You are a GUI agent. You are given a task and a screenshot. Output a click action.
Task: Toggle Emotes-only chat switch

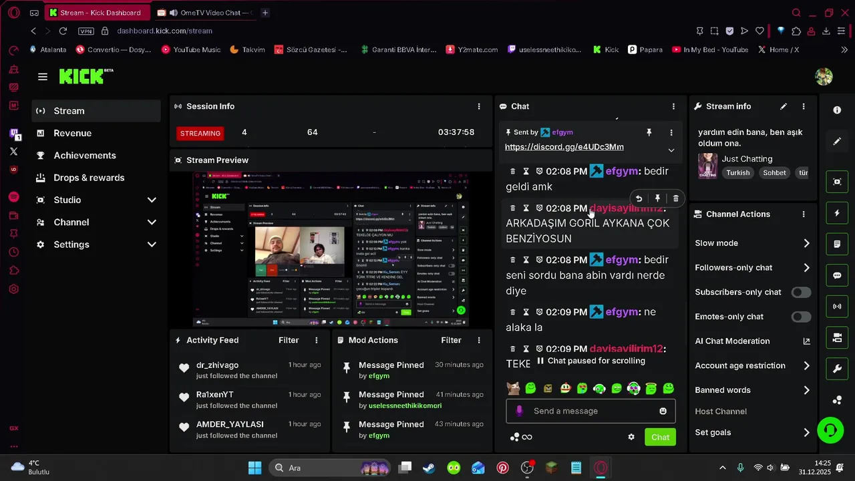[x=801, y=317]
